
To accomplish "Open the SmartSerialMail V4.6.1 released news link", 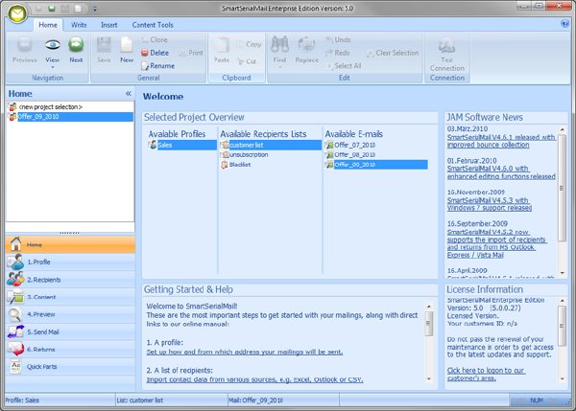I will tap(501, 141).
